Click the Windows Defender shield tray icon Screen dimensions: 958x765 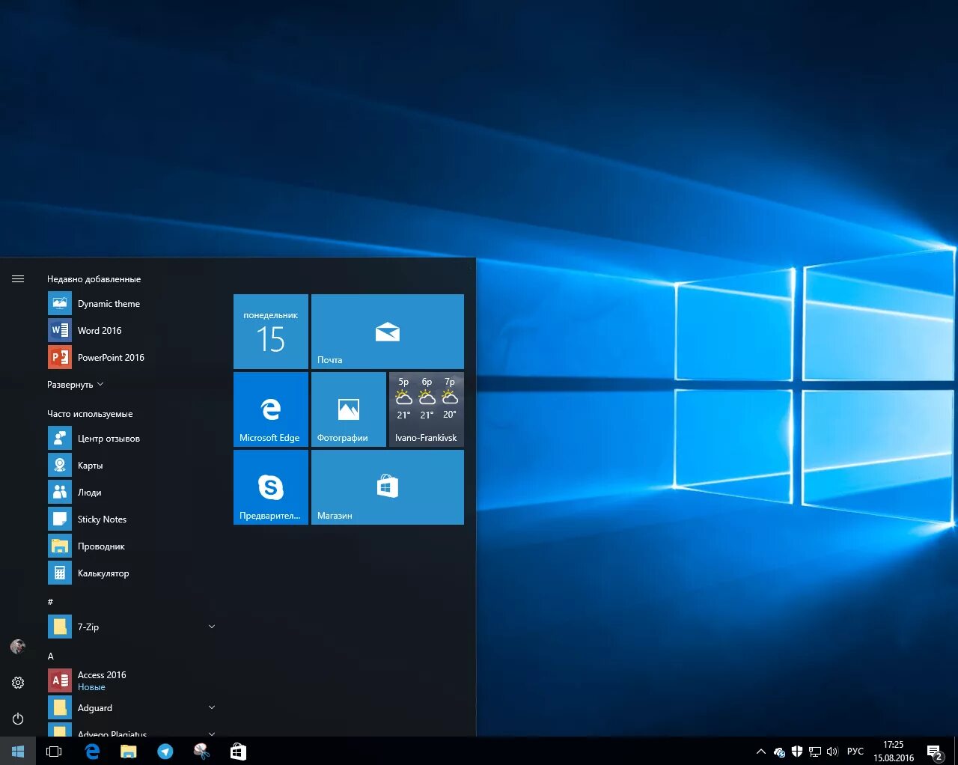click(x=797, y=751)
